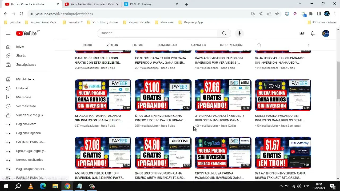
Task: Open the YouTube hamburger guide menu
Action: (x=8, y=33)
